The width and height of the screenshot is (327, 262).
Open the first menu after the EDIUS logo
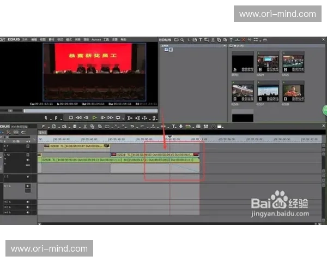[x=26, y=40]
